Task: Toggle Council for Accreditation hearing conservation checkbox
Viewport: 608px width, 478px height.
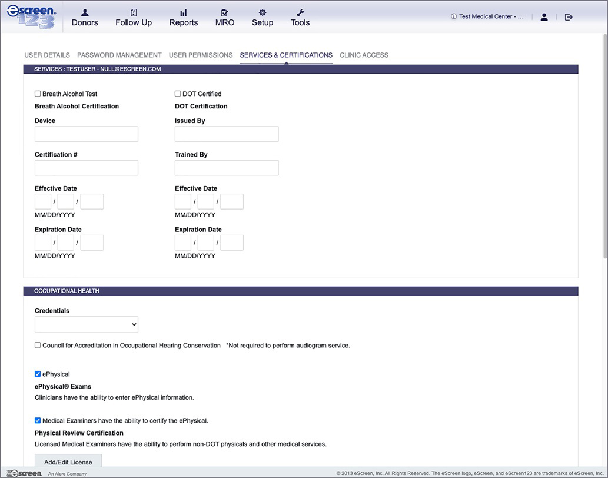Action: pyautogui.click(x=38, y=346)
